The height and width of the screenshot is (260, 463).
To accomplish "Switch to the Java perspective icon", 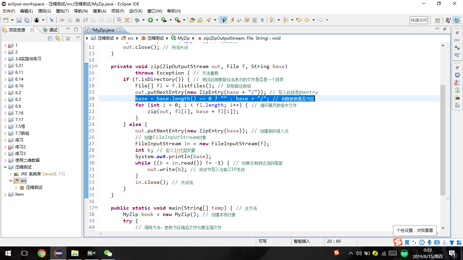I will click(448, 20).
